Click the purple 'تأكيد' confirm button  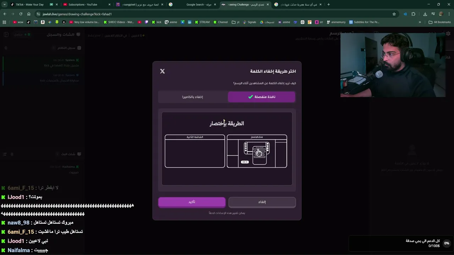(x=192, y=202)
